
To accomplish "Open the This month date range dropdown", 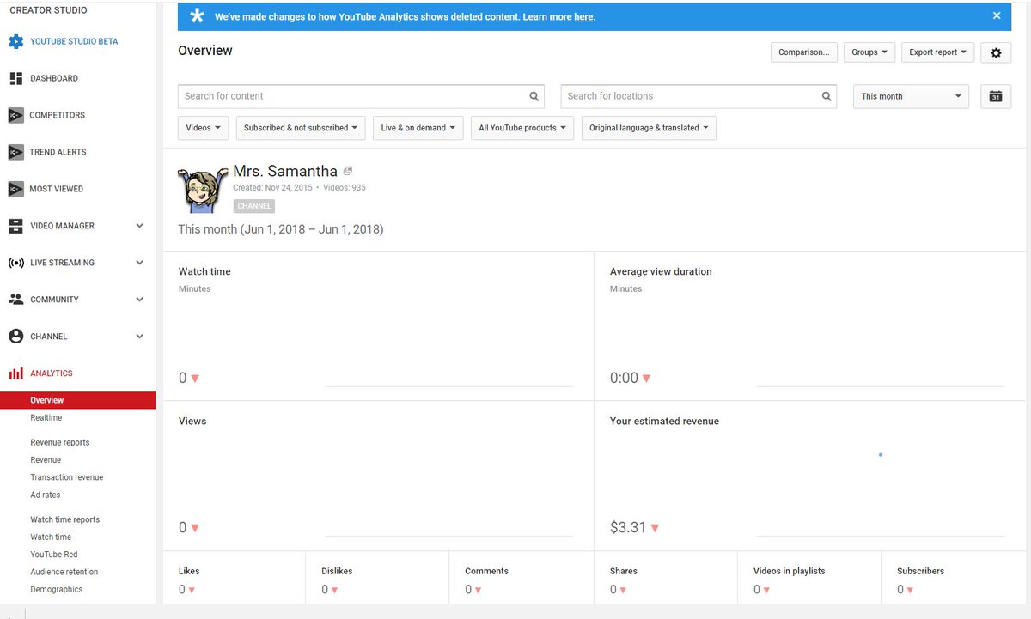I will click(911, 96).
